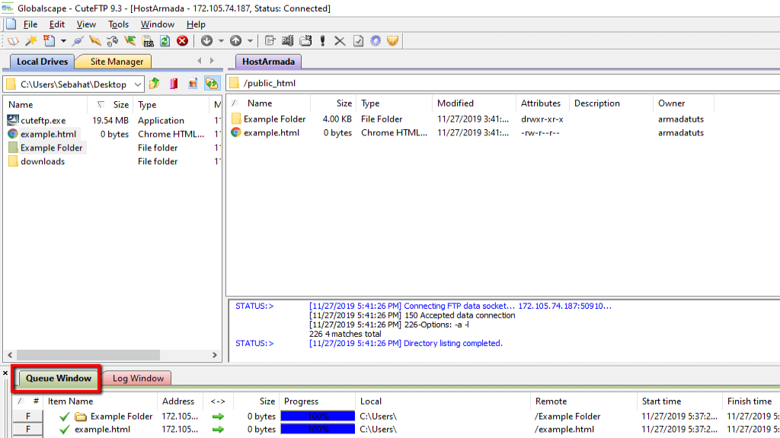Open the Window menu
This screenshot has width=780, height=438.
pyautogui.click(x=157, y=24)
